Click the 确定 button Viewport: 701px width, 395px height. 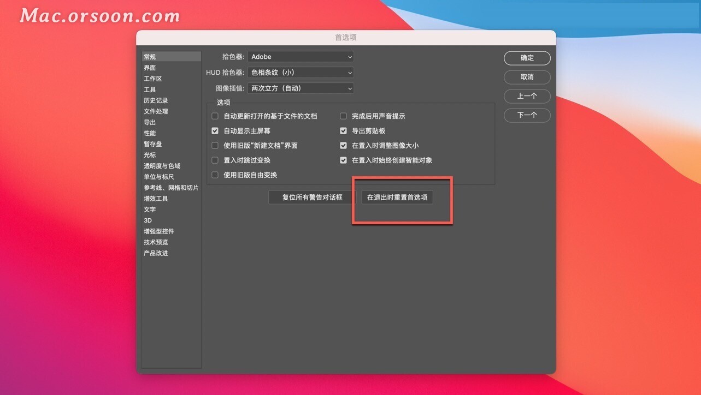pyautogui.click(x=527, y=58)
